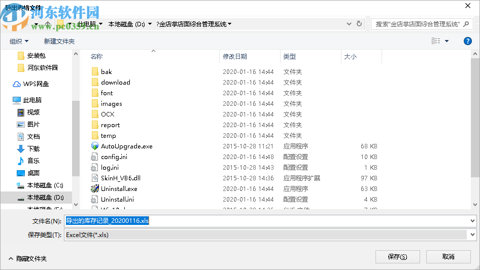The height and width of the screenshot is (270, 480).
Task: Click "68 KB" size of AutoUpgrade.exe
Action: coord(369,146)
